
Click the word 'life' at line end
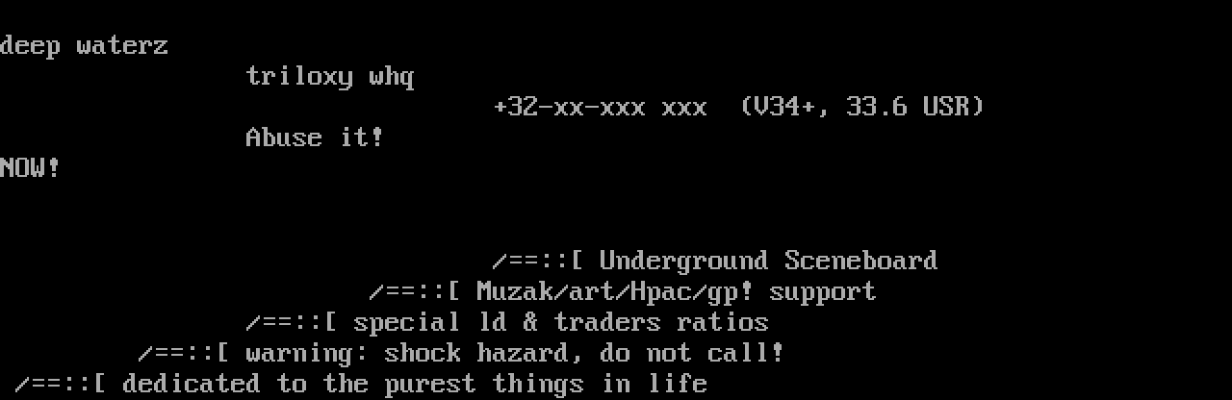coord(677,384)
